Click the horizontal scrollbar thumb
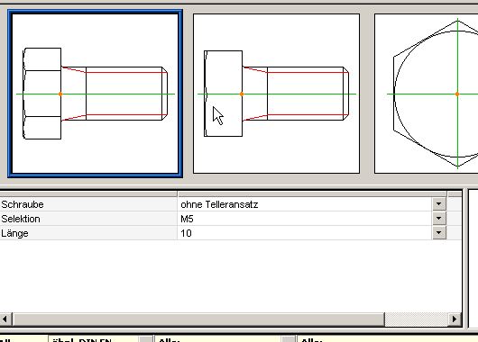 198,319
